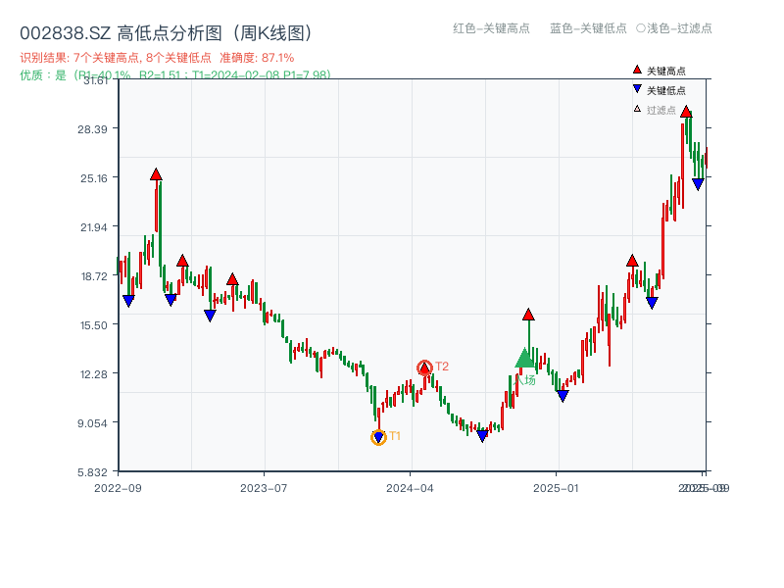This screenshot has width=784, height=588.
Task: Click the red key-high triangle at the chart's highest peak
Action: point(686,112)
